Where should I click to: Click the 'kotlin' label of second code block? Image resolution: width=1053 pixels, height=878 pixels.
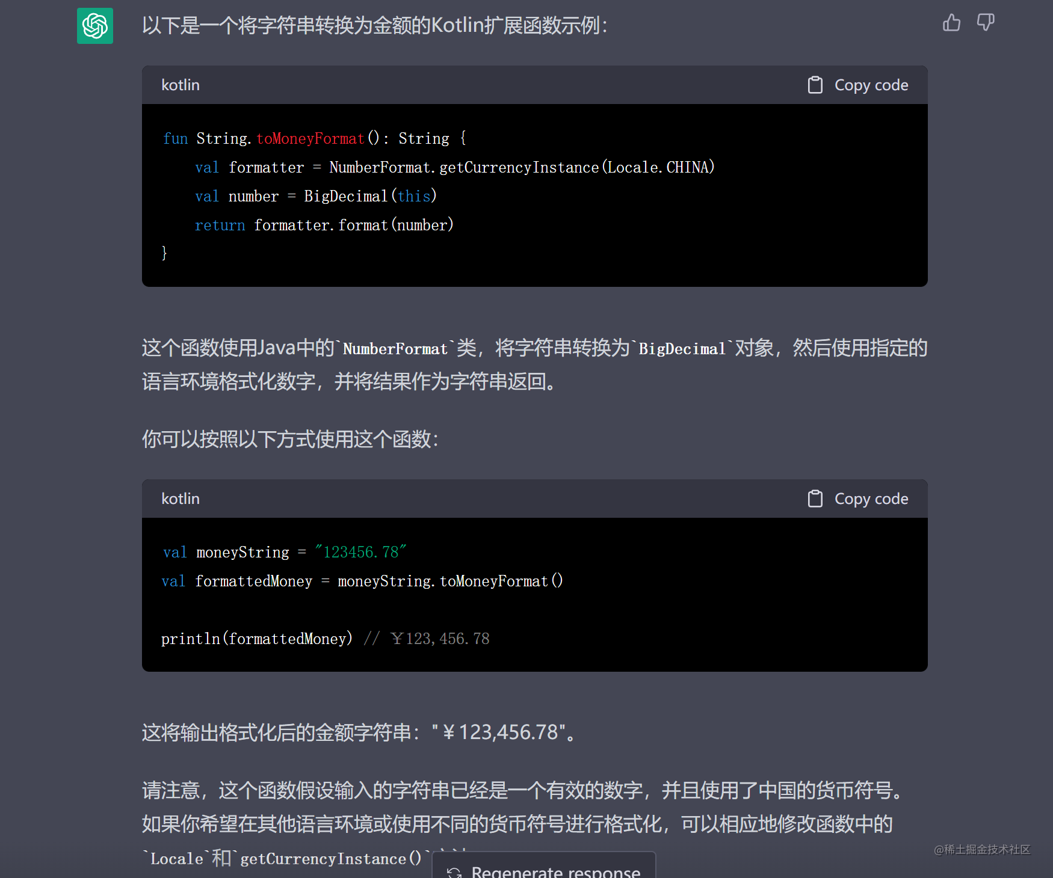coord(181,499)
